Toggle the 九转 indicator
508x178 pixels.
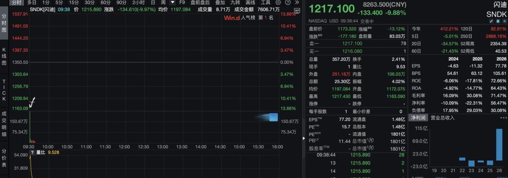(x=236, y=2)
